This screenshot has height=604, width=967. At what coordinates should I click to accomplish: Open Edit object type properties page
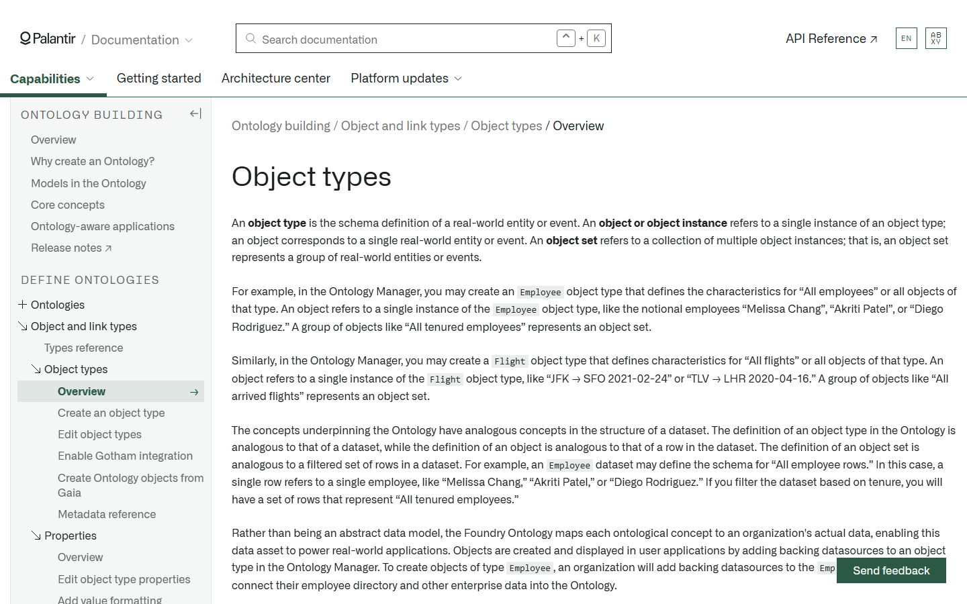coord(124,579)
